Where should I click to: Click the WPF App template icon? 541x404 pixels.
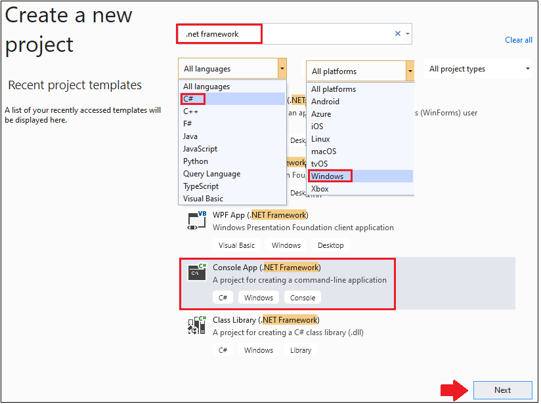195,221
